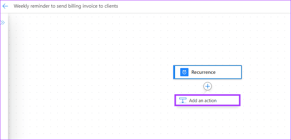291x140 pixels.
Task: Expand the collapsed left panel chevrons
Action: 3,23
